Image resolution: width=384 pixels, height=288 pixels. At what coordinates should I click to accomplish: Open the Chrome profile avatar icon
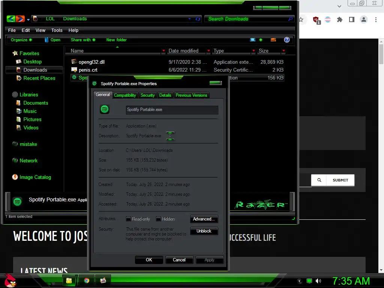(364, 19)
